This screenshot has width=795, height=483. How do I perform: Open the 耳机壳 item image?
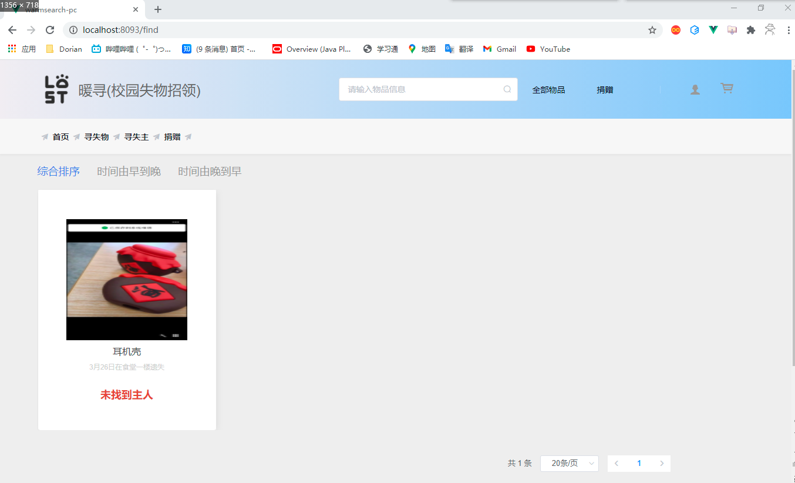[127, 280]
